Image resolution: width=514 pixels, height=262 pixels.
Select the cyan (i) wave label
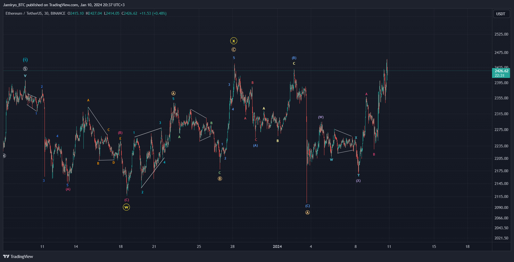[x=25, y=60]
